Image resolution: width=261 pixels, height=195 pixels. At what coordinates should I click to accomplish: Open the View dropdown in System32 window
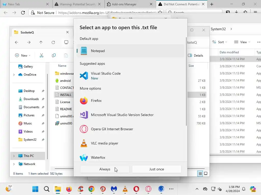pyautogui.click(x=242, y=42)
